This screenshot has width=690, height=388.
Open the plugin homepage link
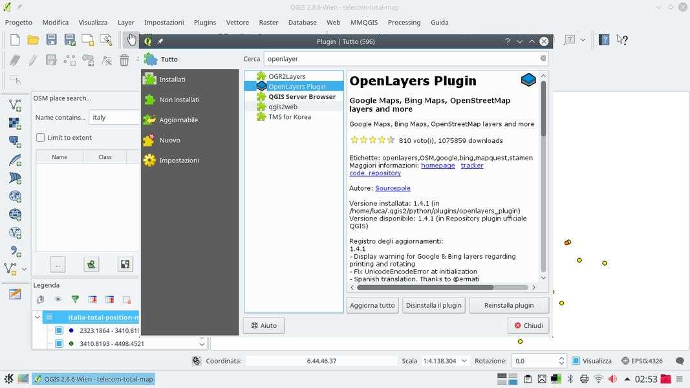pyautogui.click(x=438, y=166)
